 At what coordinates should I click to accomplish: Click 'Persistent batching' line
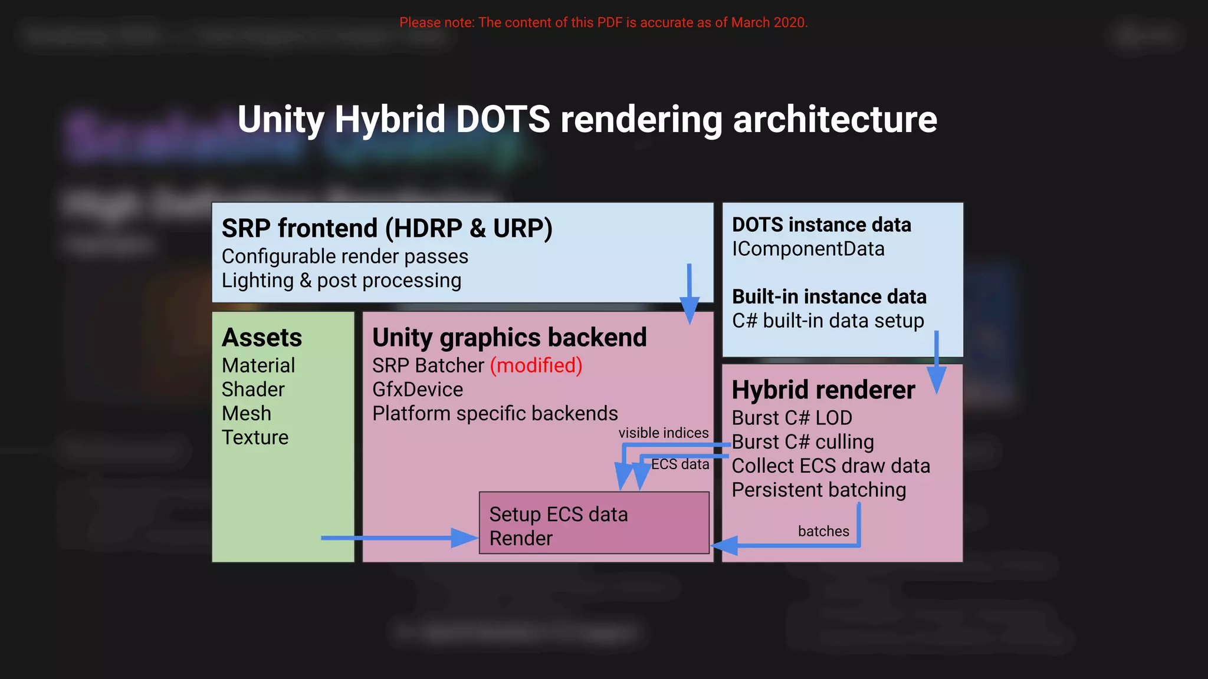coord(819,490)
